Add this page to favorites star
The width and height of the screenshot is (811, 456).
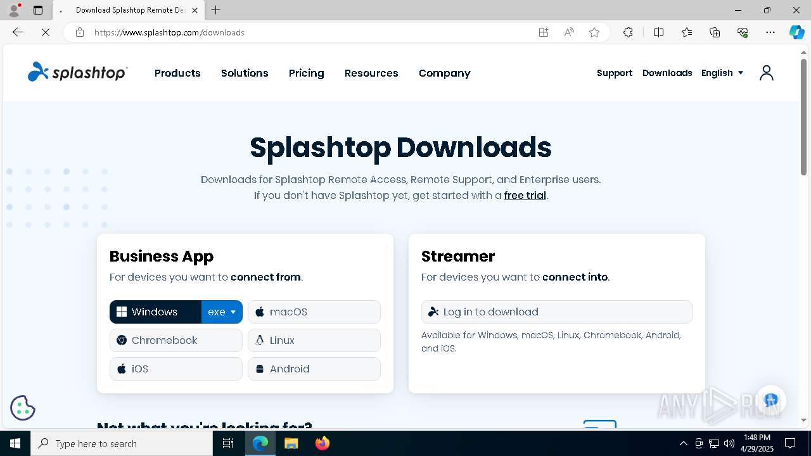coord(594,32)
